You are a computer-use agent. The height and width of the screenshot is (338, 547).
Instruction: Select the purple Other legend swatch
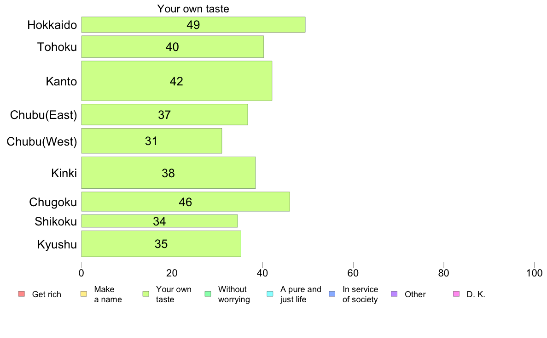[x=394, y=294]
